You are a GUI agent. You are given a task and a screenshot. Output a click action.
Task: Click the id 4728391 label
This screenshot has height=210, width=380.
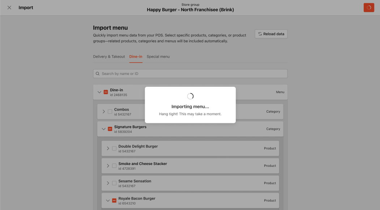[127, 169]
